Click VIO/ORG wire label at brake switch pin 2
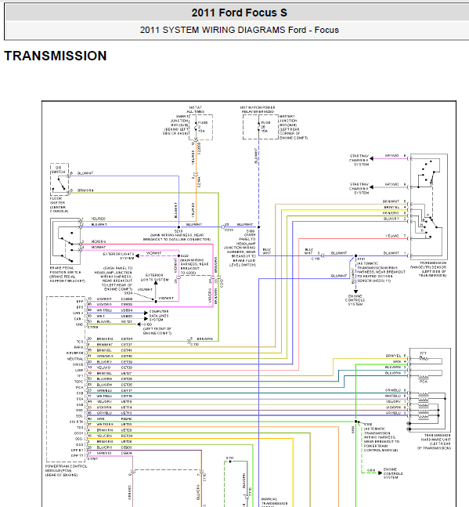469x507 pixels. point(98,241)
